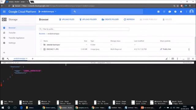Launch the Cloud Shell code editor pencil icon
This screenshot has height=110, width=196.
point(167,59)
